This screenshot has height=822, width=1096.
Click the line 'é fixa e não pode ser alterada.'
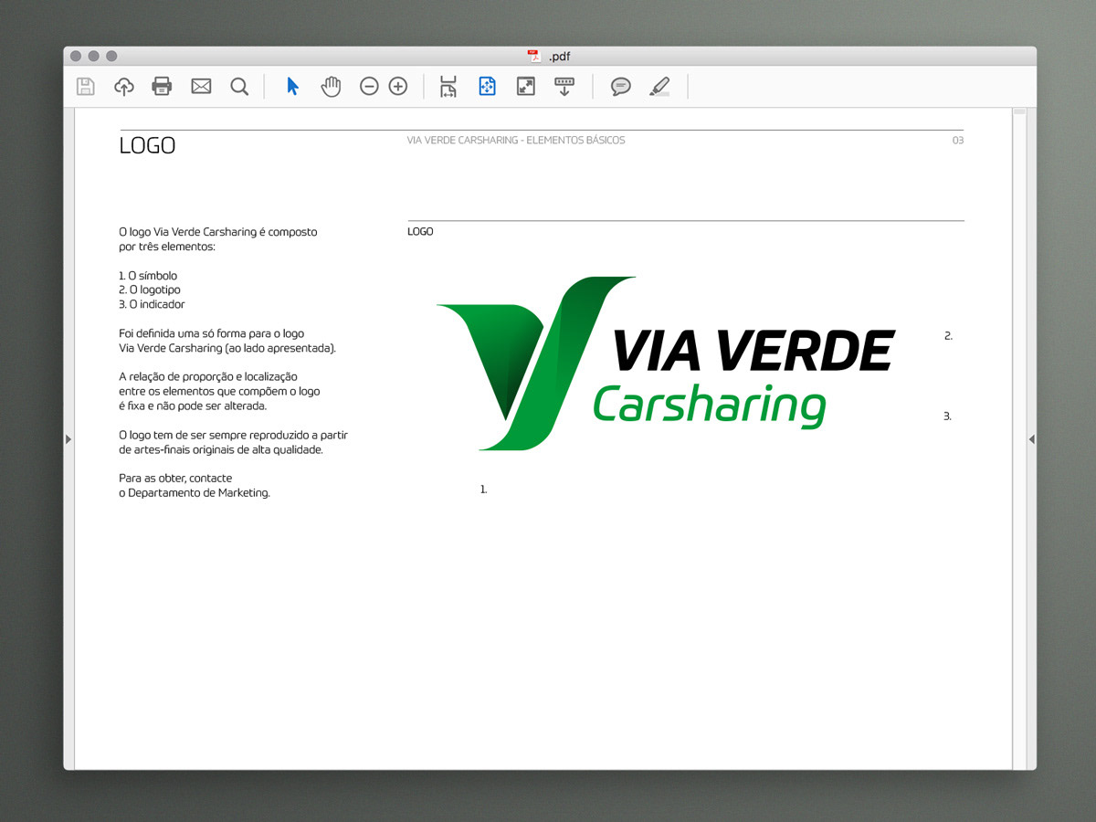tap(193, 406)
